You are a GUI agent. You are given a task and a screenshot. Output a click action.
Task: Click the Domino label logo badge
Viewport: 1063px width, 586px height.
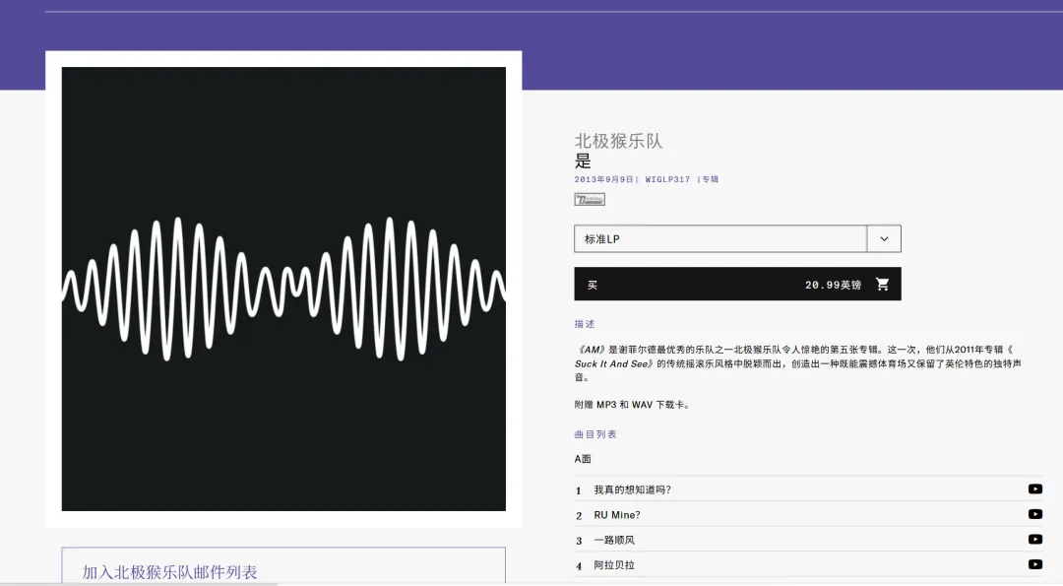(x=590, y=199)
